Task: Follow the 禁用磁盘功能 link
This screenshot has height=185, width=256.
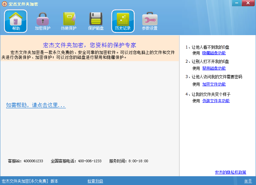Action: pyautogui.click(x=214, y=68)
